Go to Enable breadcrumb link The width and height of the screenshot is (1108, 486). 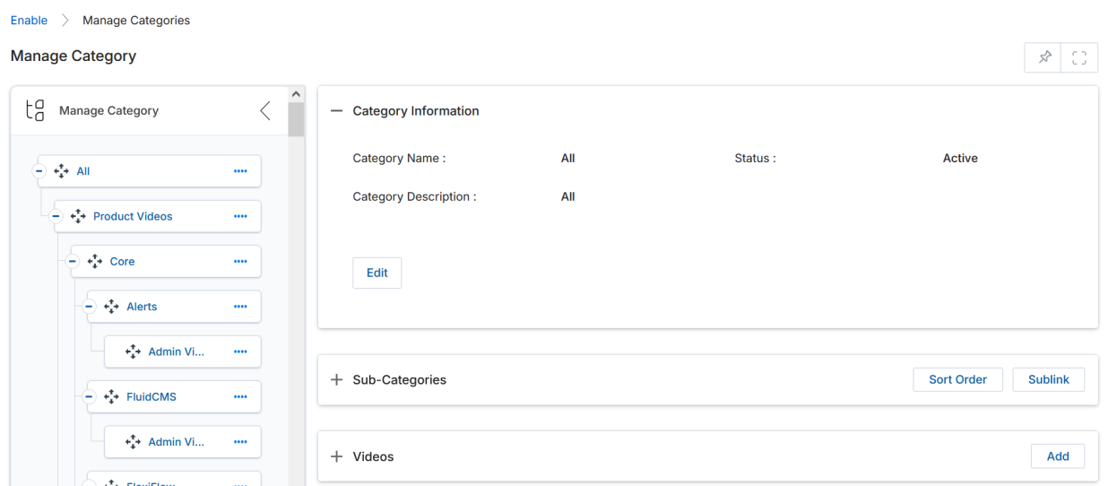(x=29, y=21)
